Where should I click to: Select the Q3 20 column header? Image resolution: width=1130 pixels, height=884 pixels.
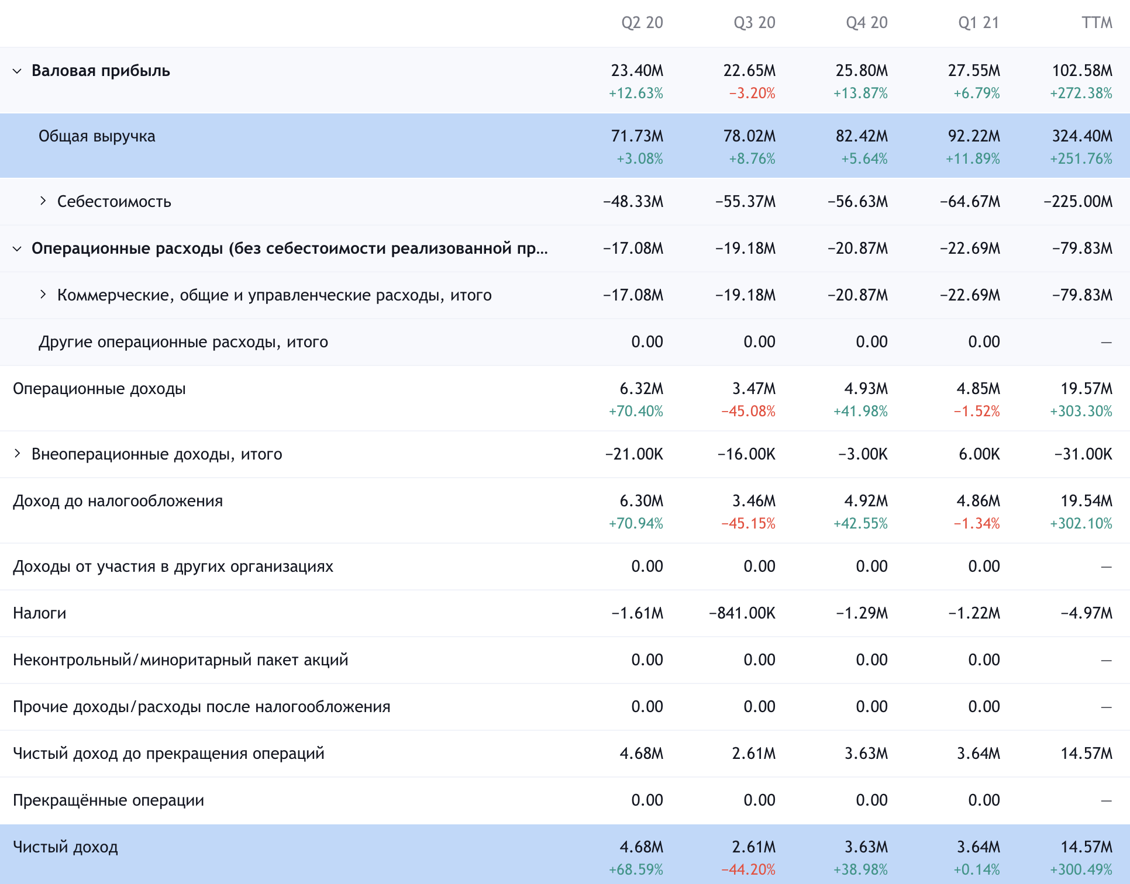tap(754, 23)
